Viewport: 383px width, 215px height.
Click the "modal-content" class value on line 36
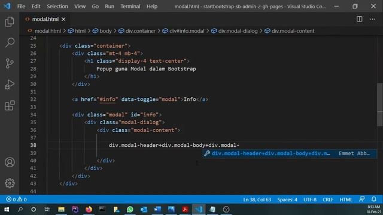(154, 130)
